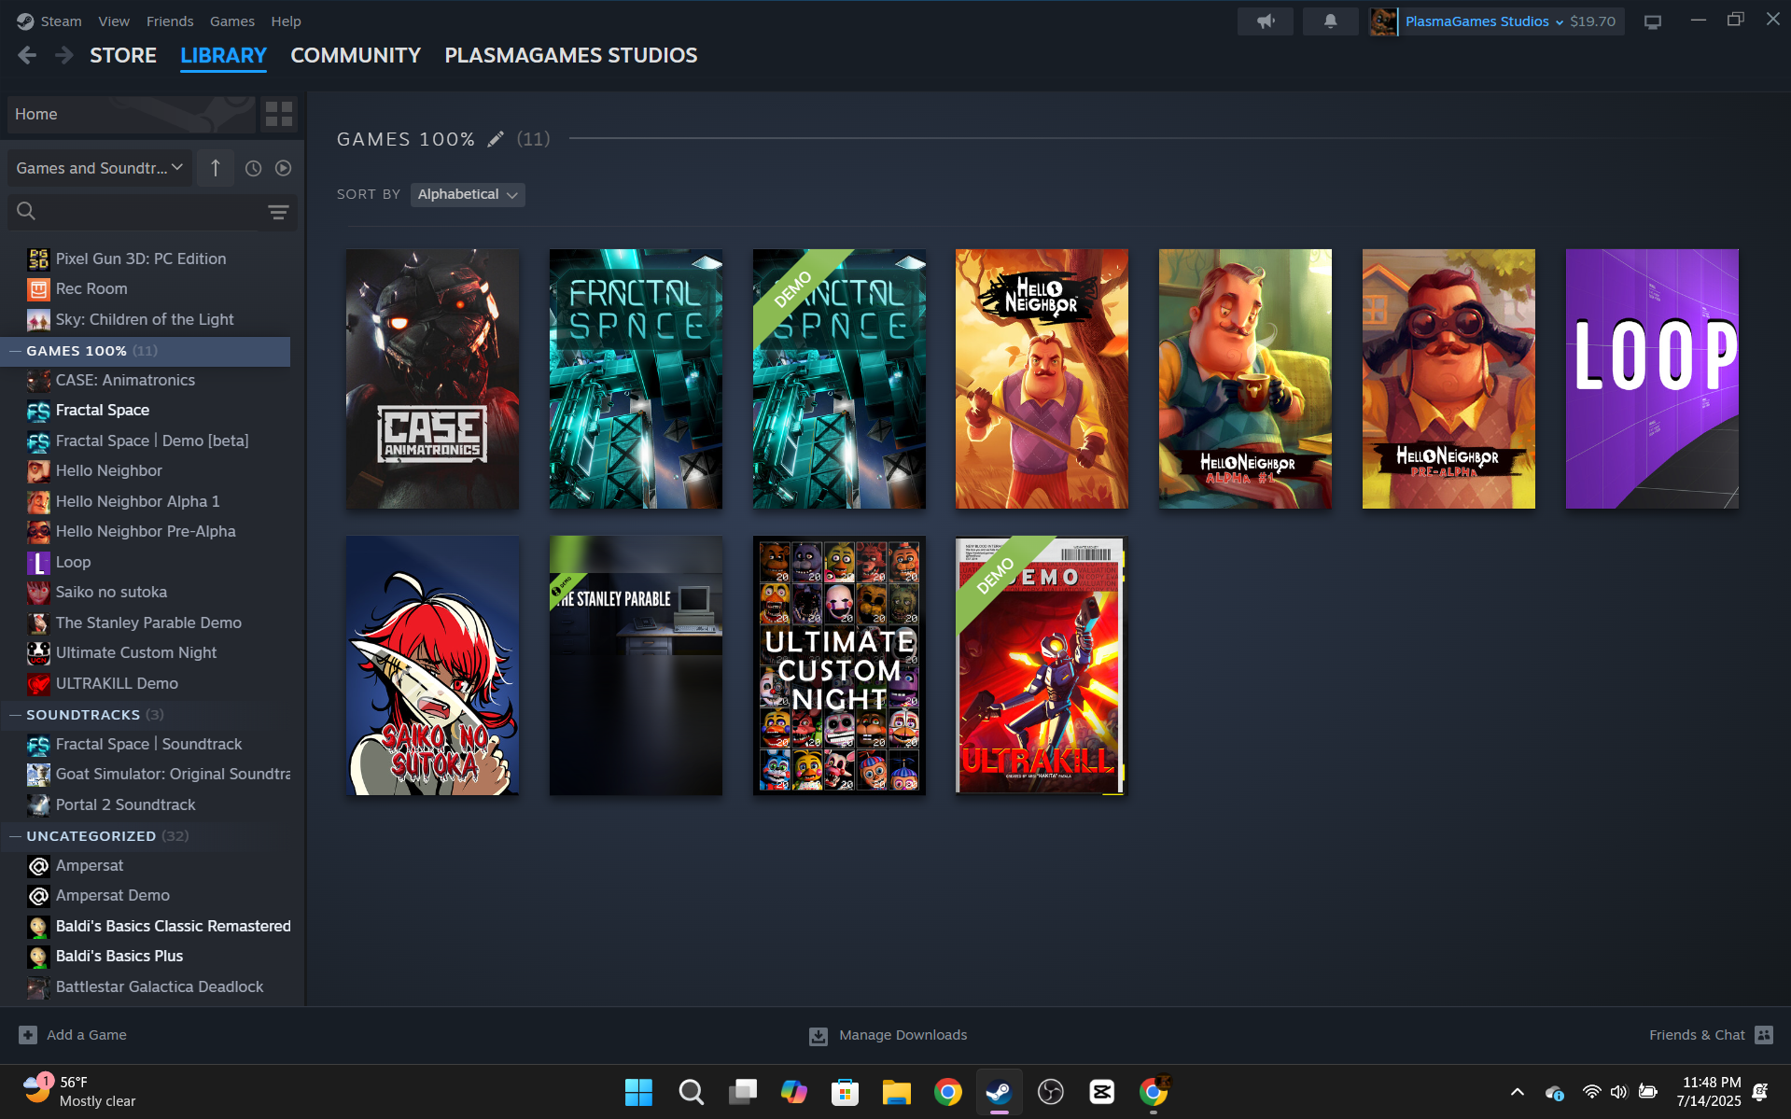Open the CapCut taskbar icon
The height and width of the screenshot is (1119, 1791).
[x=1102, y=1092]
